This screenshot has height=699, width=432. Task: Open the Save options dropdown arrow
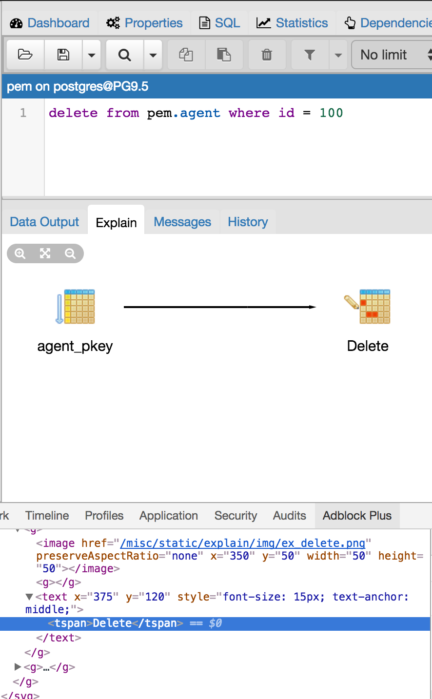pyautogui.click(x=91, y=55)
